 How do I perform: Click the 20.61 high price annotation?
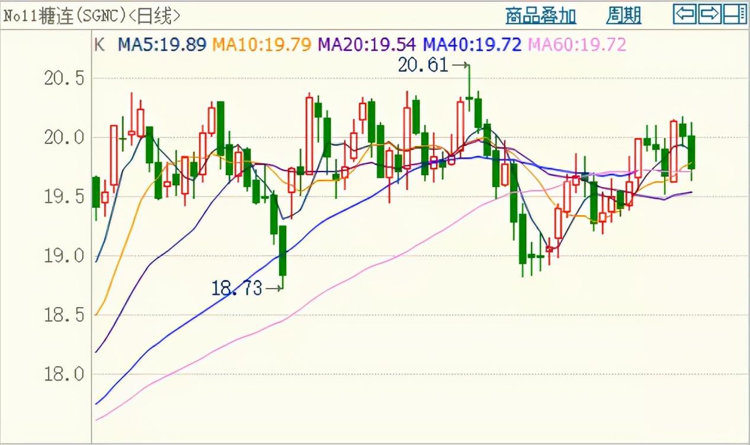(x=423, y=65)
